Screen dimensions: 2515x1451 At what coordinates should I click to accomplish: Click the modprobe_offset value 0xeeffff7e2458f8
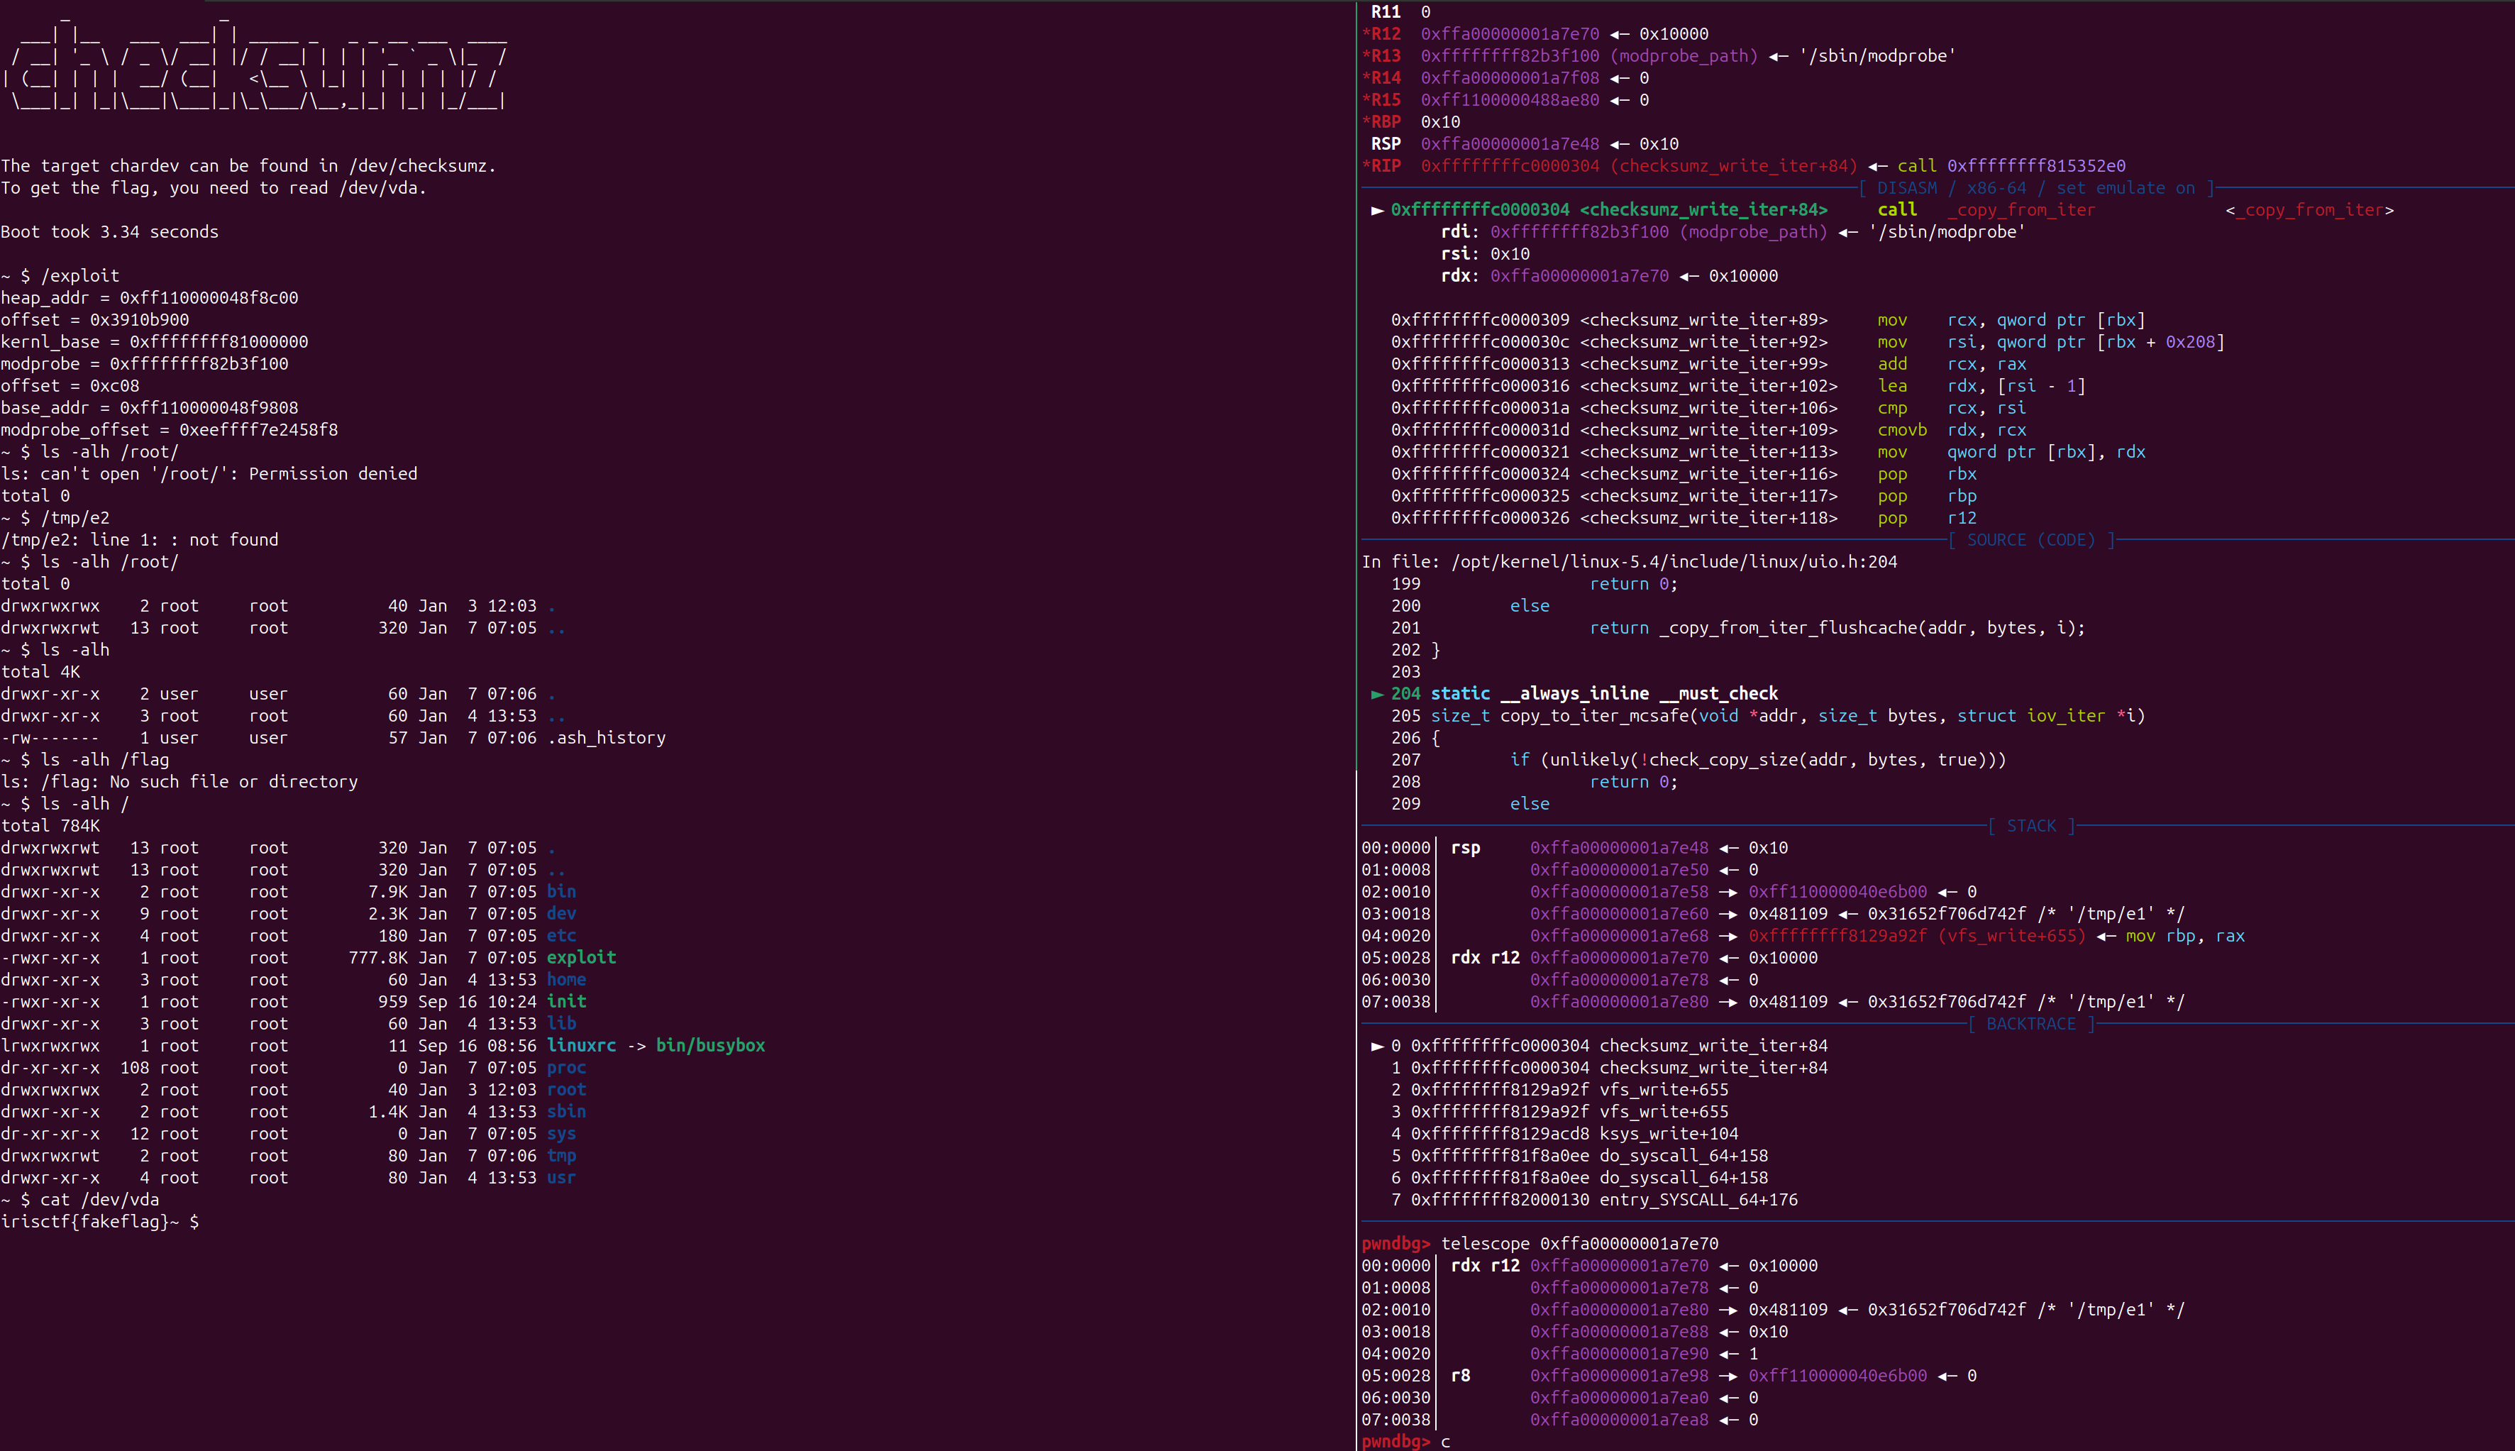pos(258,429)
